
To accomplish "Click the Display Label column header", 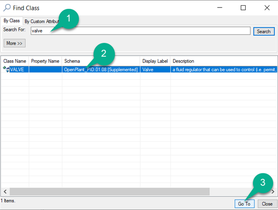I will pyautogui.click(x=155, y=61).
